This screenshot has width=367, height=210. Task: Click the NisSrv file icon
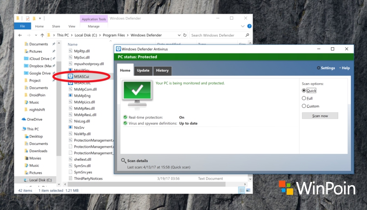(70, 127)
